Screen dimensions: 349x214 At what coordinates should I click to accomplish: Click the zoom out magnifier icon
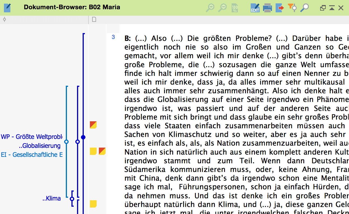pyautogui.click(x=222, y=8)
